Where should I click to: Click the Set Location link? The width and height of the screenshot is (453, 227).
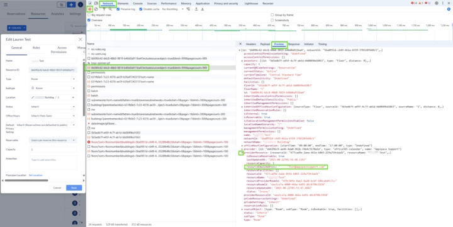click(35, 175)
